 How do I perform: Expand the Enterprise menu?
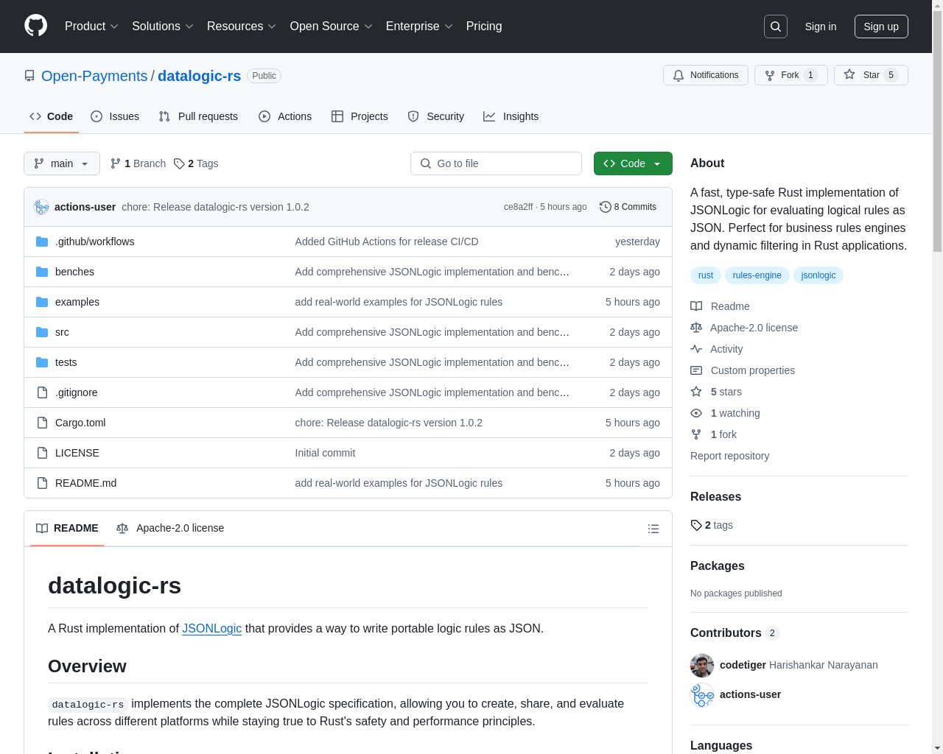(419, 27)
